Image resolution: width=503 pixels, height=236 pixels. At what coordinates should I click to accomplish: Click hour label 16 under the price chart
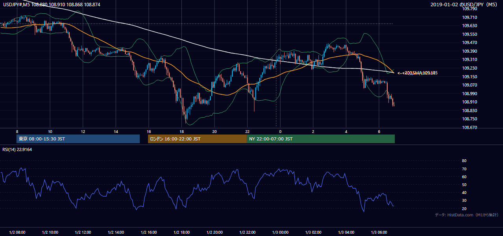pyautogui.click(x=149, y=131)
